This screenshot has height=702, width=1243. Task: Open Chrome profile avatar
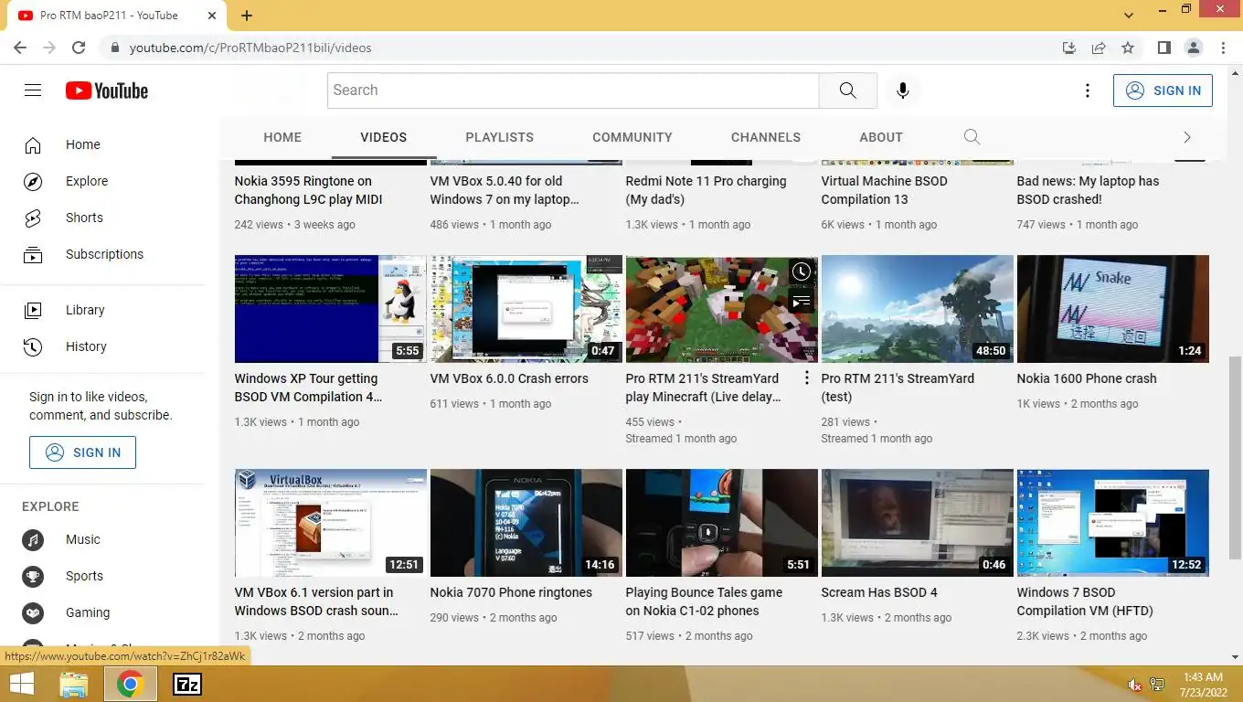pos(1193,48)
